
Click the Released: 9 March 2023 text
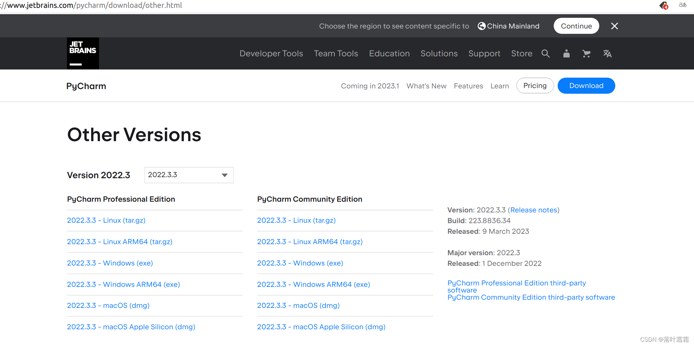pyautogui.click(x=488, y=231)
